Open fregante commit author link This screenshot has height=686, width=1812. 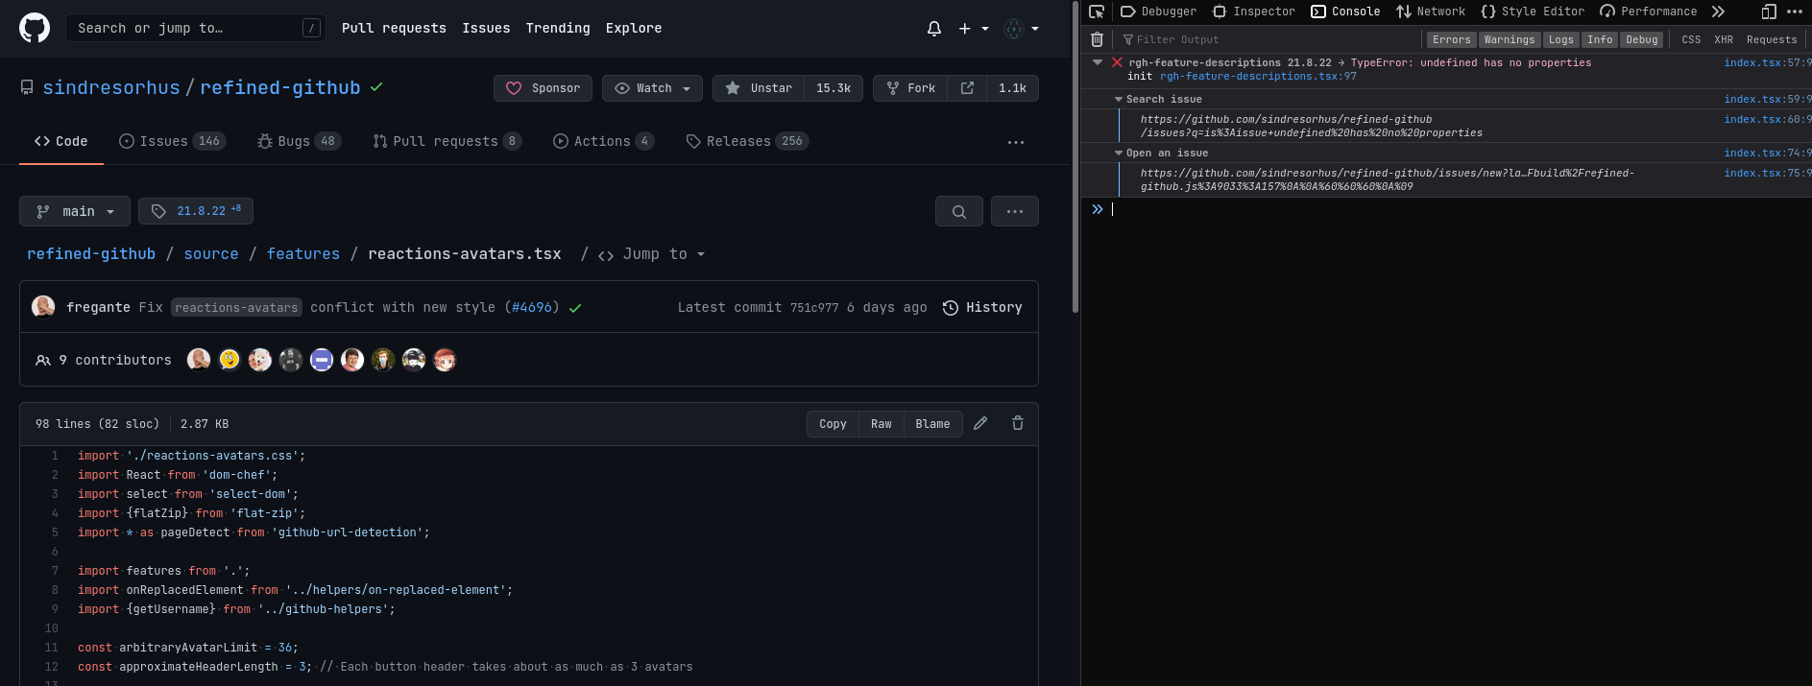98,307
